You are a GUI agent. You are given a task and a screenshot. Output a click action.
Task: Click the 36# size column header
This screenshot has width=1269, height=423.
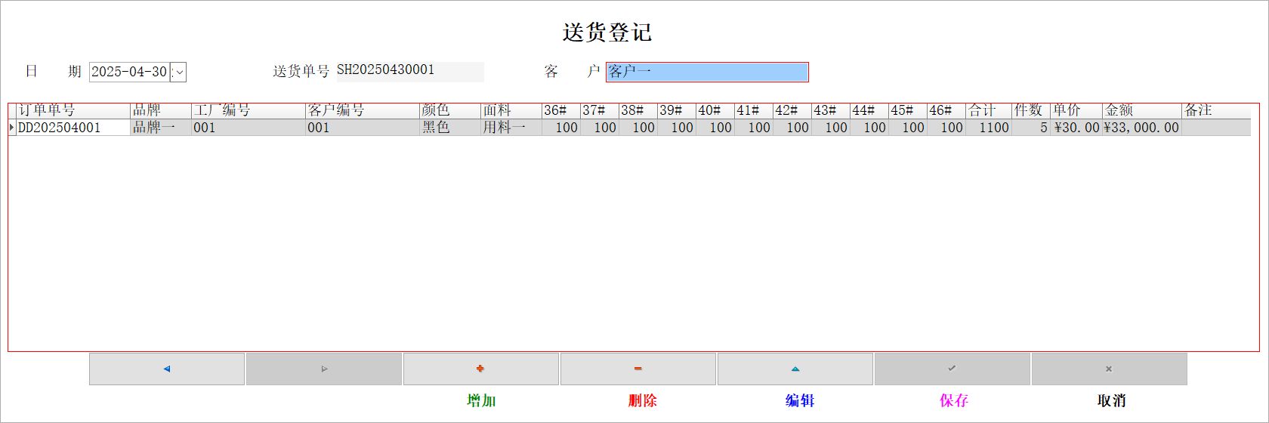[x=561, y=110]
